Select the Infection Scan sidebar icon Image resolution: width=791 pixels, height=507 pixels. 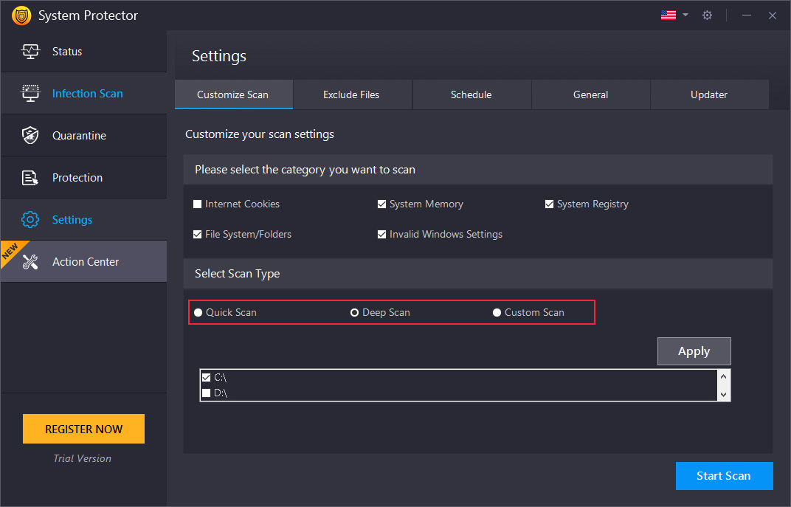point(30,93)
